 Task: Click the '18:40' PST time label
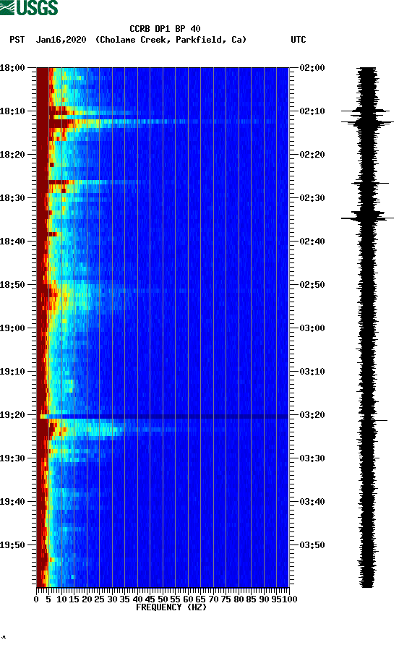[12, 242]
